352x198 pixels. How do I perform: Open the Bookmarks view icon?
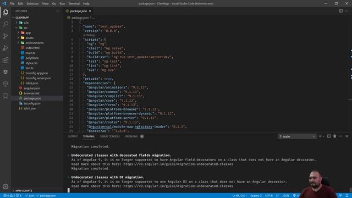click(5, 96)
